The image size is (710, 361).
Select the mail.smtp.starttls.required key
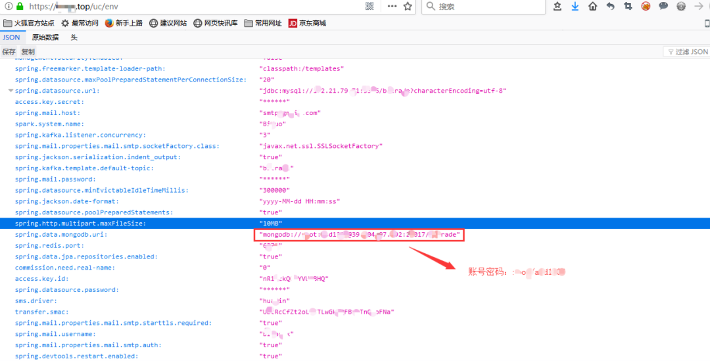tap(113, 323)
